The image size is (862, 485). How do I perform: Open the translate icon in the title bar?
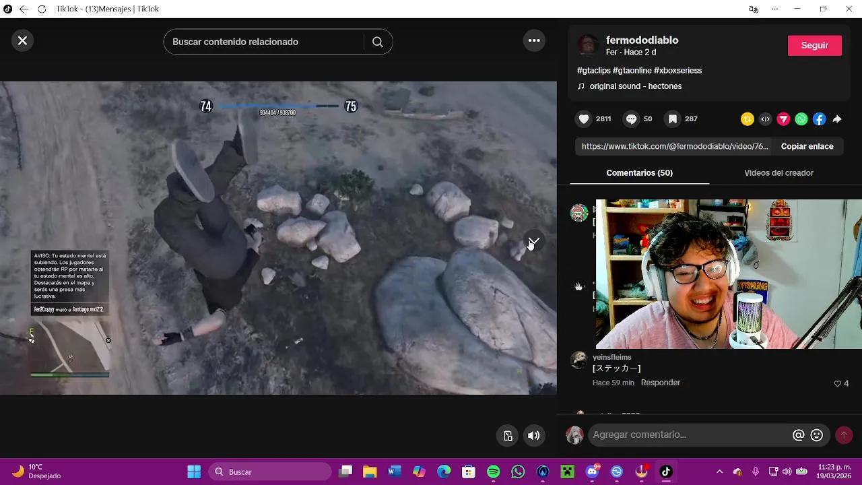(x=754, y=9)
